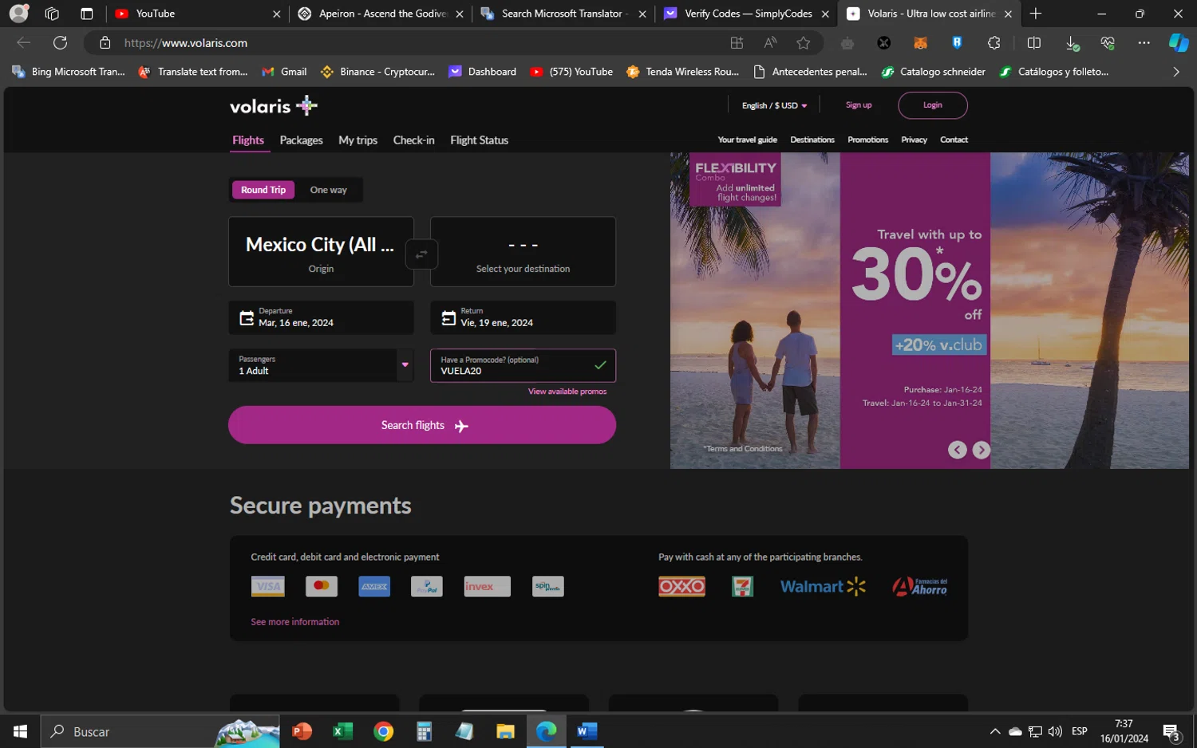Click See more information link
The width and height of the screenshot is (1197, 748).
[x=295, y=622]
